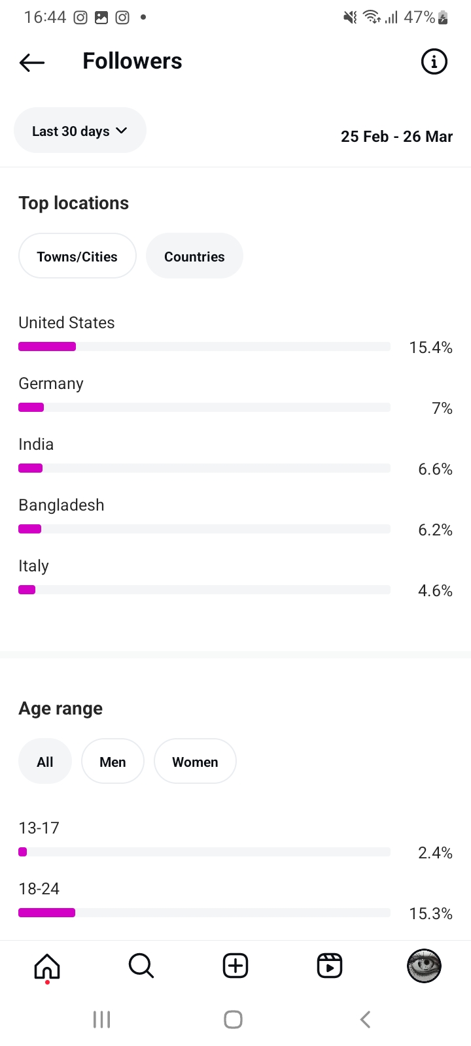
Task: Open the search and explore tab
Action: (x=141, y=966)
